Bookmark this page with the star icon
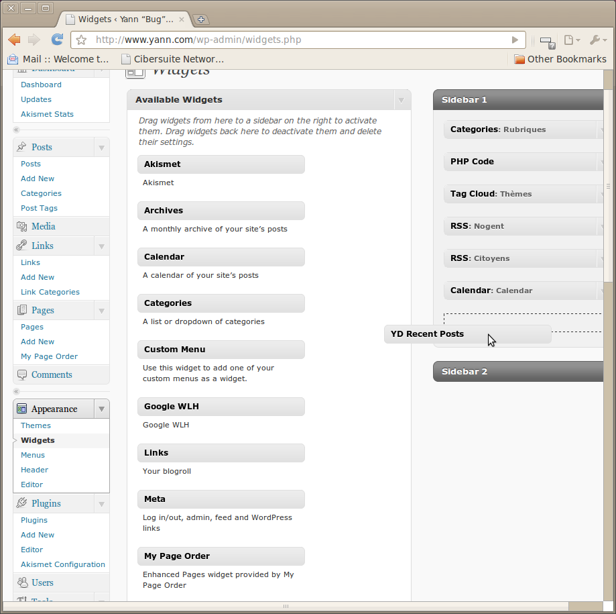Image resolution: width=616 pixels, height=614 pixels. click(x=81, y=40)
